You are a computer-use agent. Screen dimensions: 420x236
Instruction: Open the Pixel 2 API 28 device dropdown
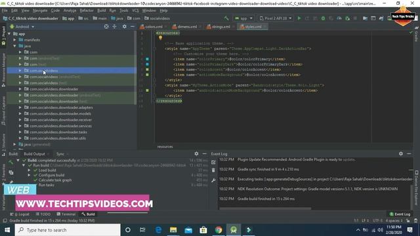[x=276, y=18]
